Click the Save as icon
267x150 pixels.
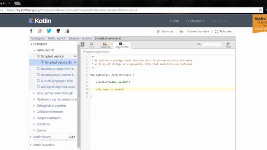[x=105, y=45]
